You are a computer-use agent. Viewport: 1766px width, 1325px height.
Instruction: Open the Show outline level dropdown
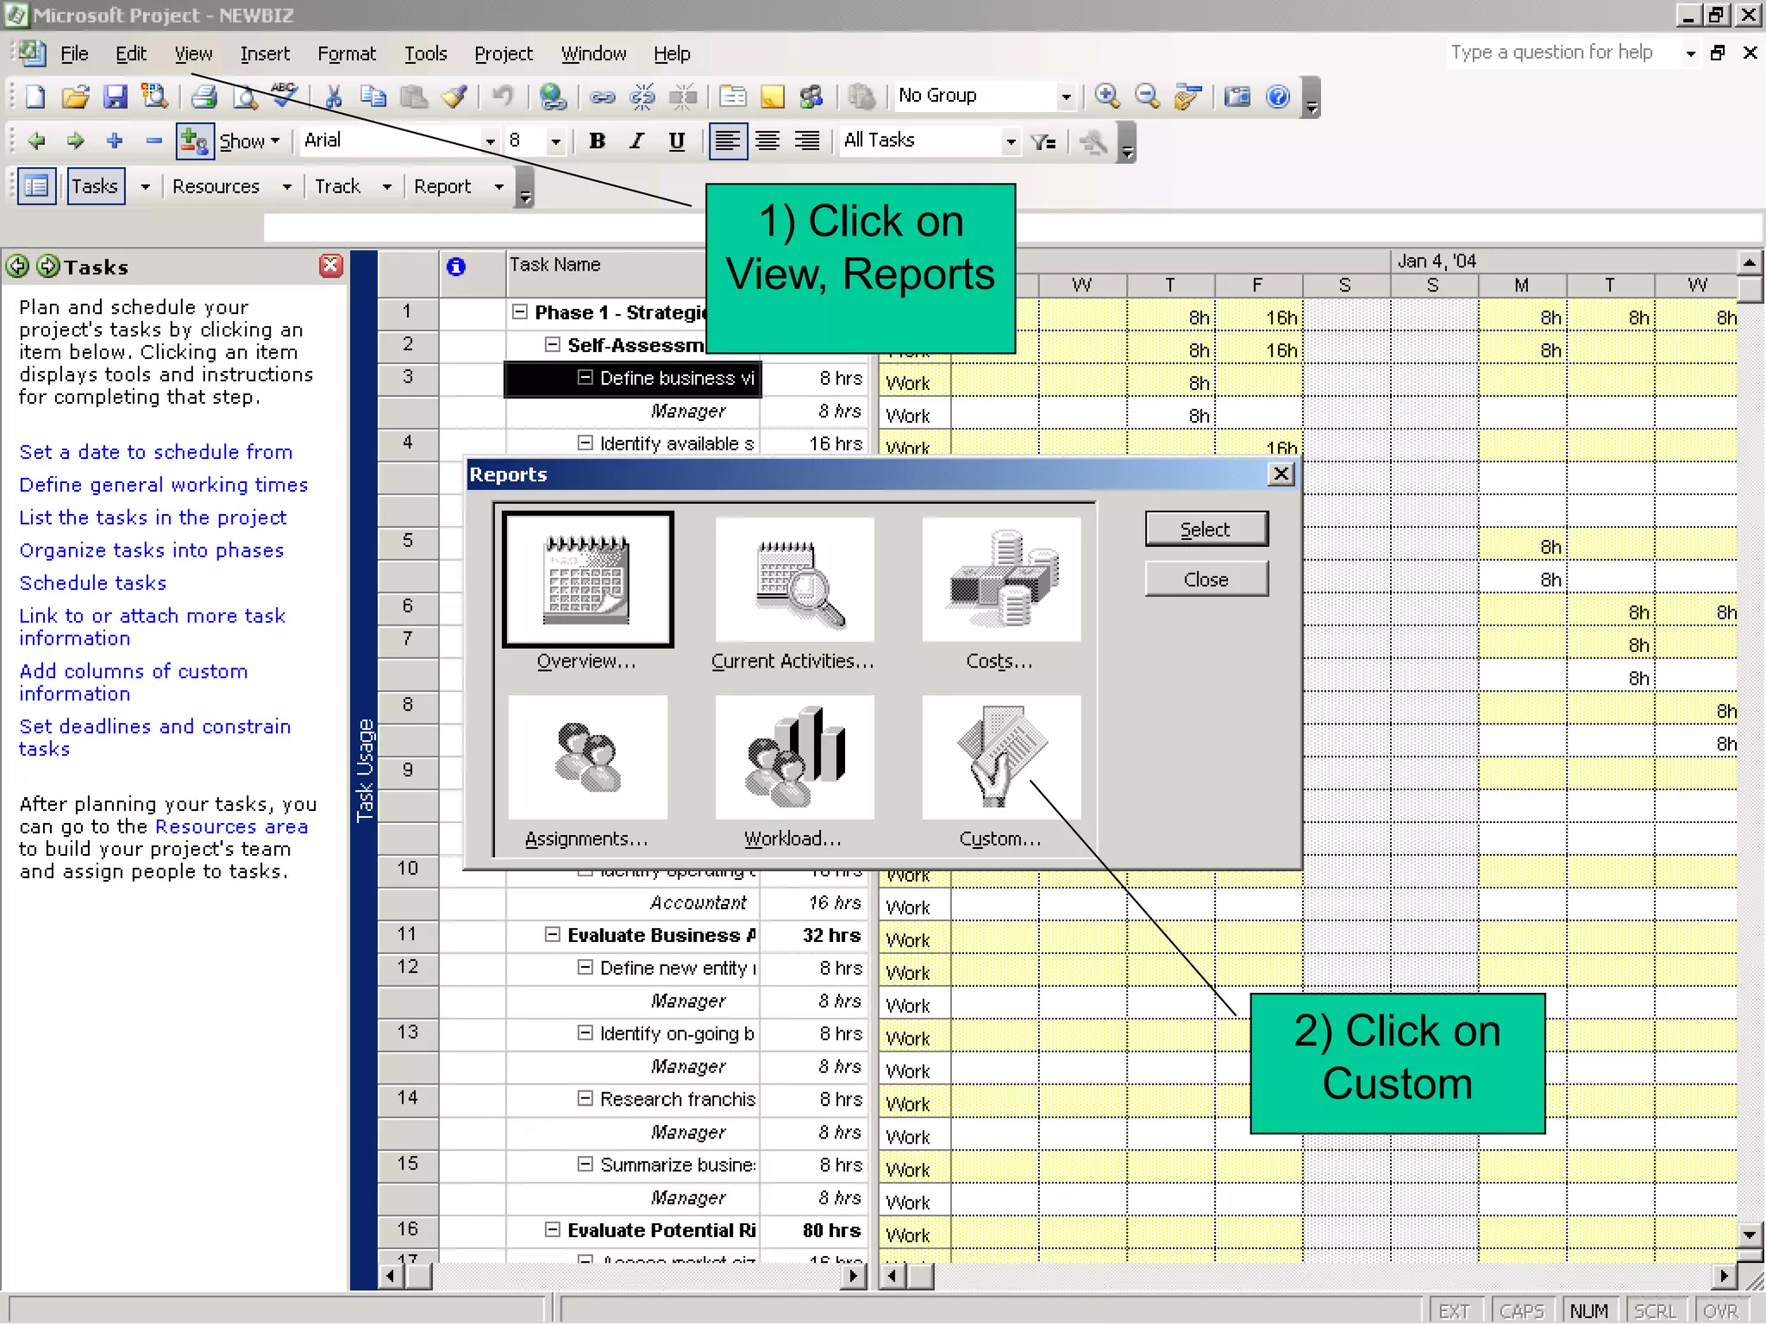click(x=251, y=141)
